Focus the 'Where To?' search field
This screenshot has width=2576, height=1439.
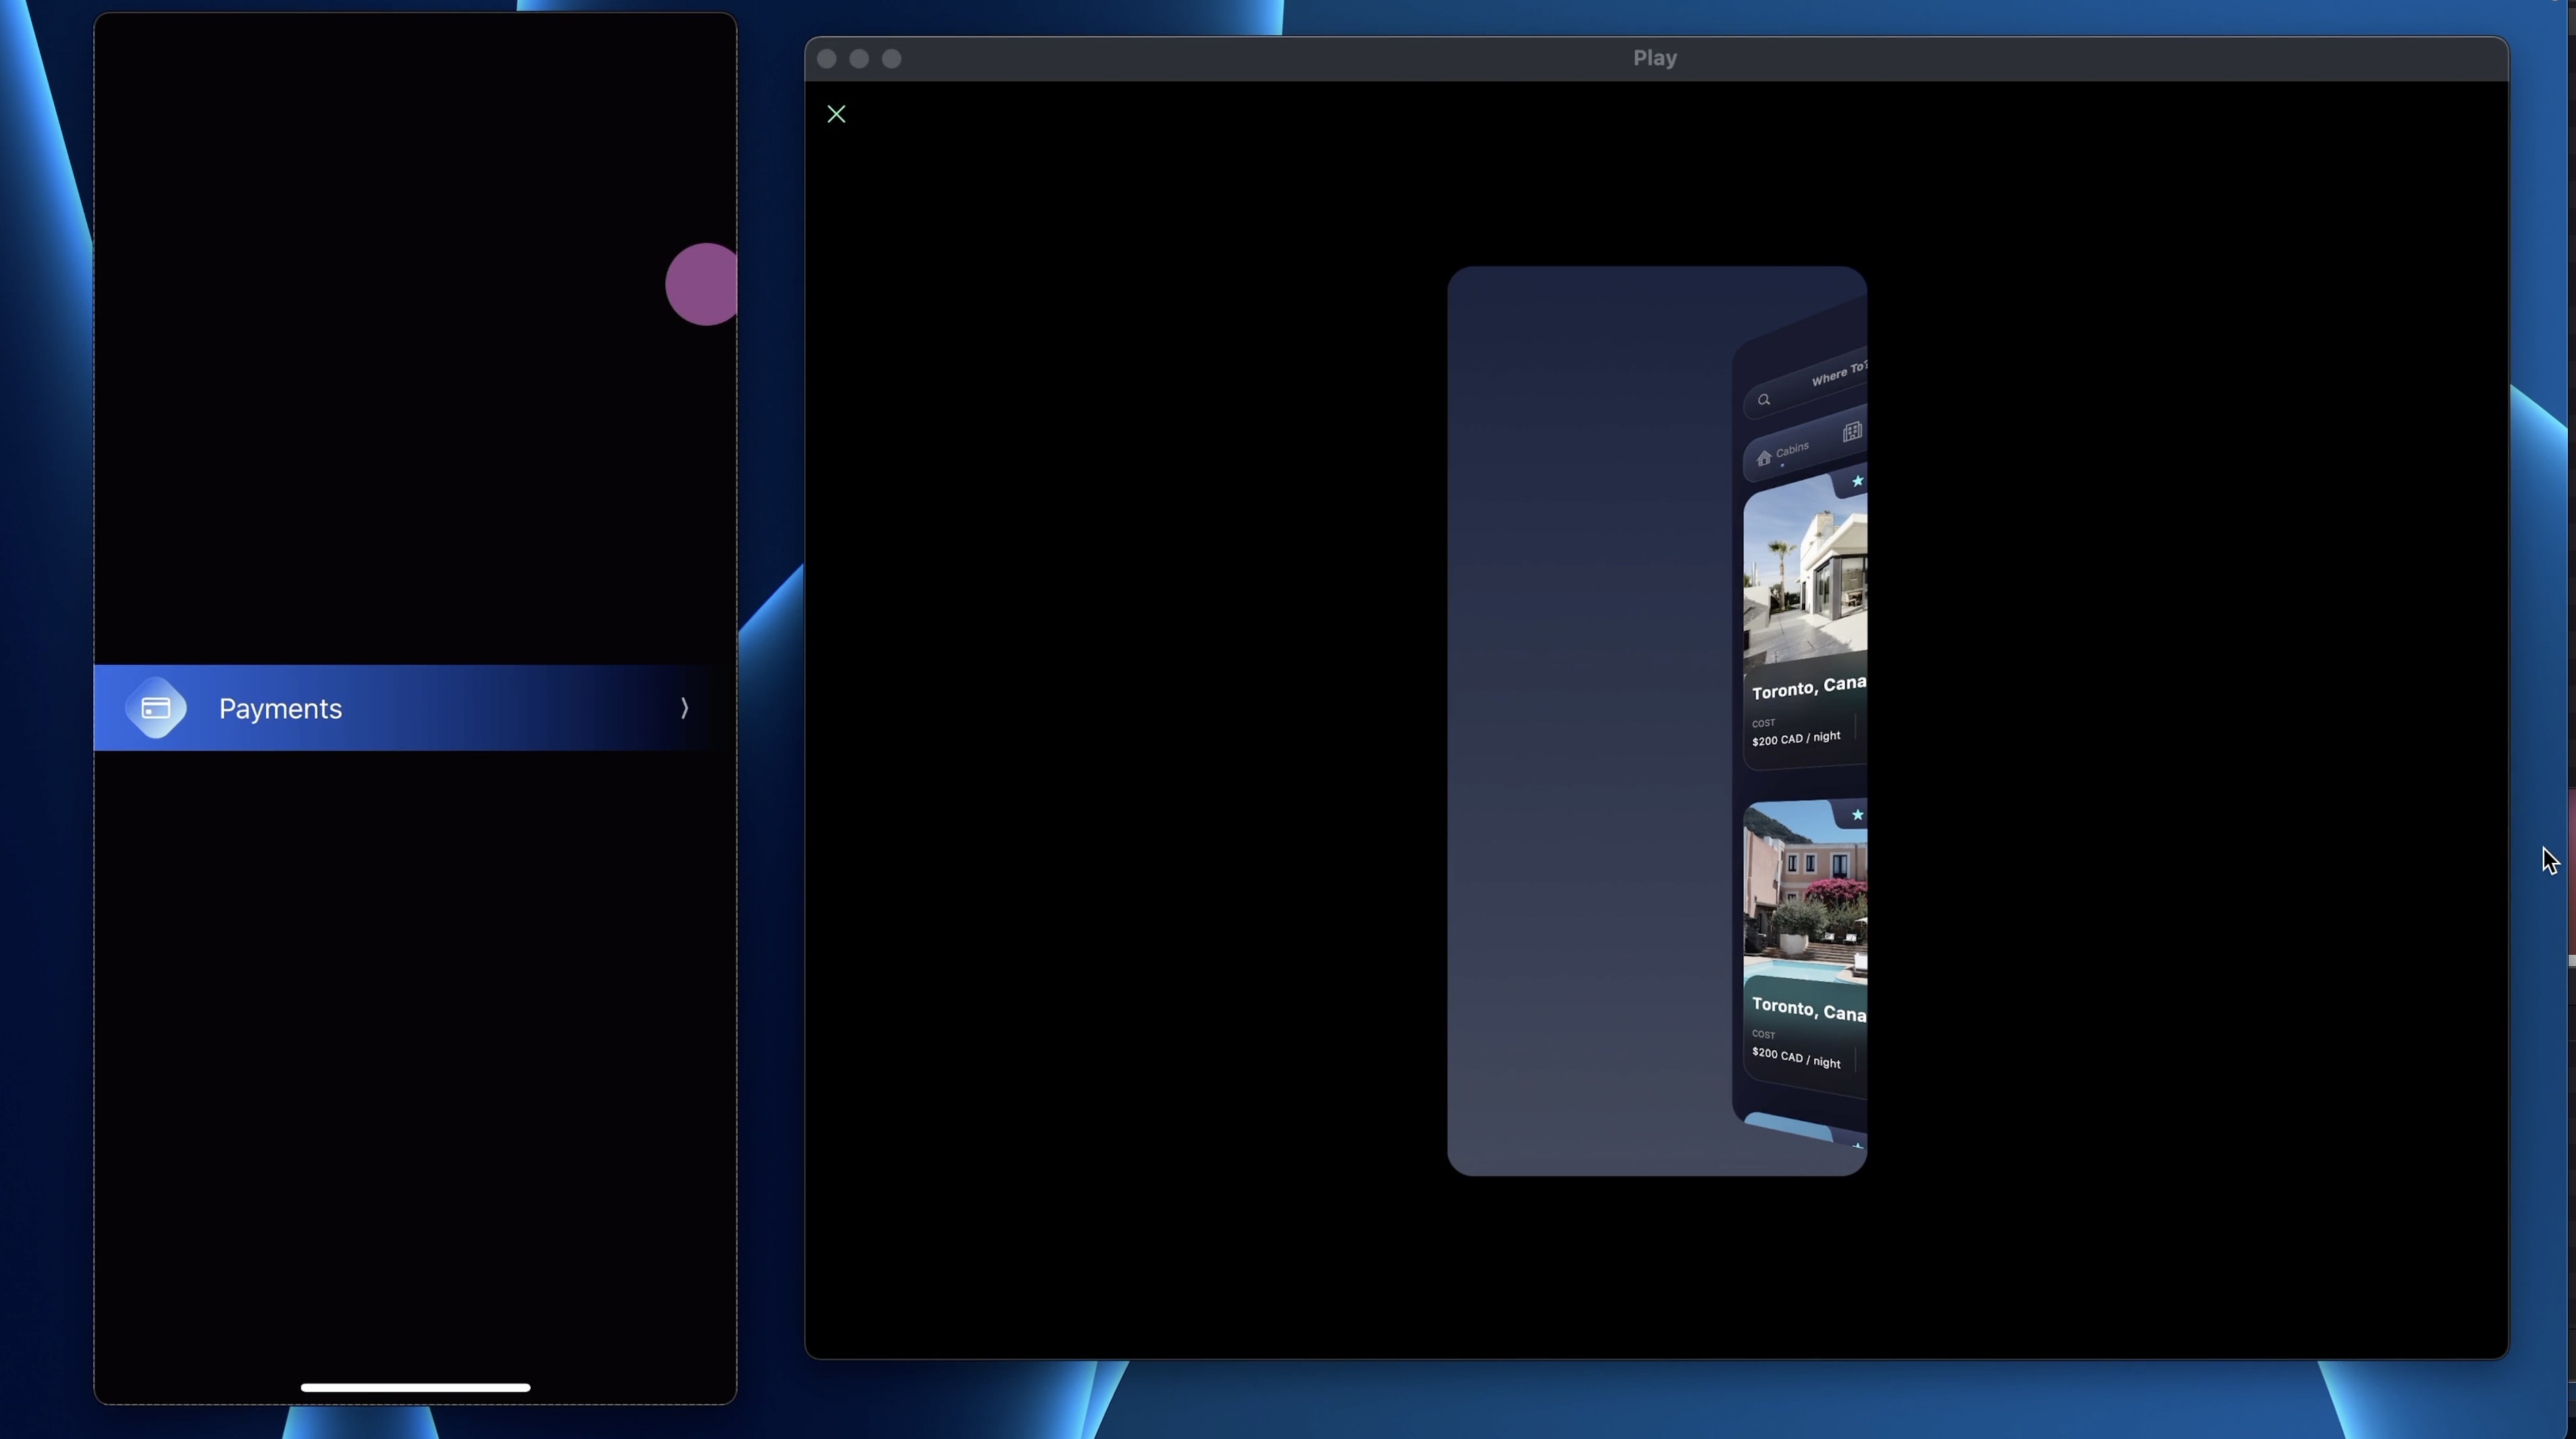[1836, 375]
